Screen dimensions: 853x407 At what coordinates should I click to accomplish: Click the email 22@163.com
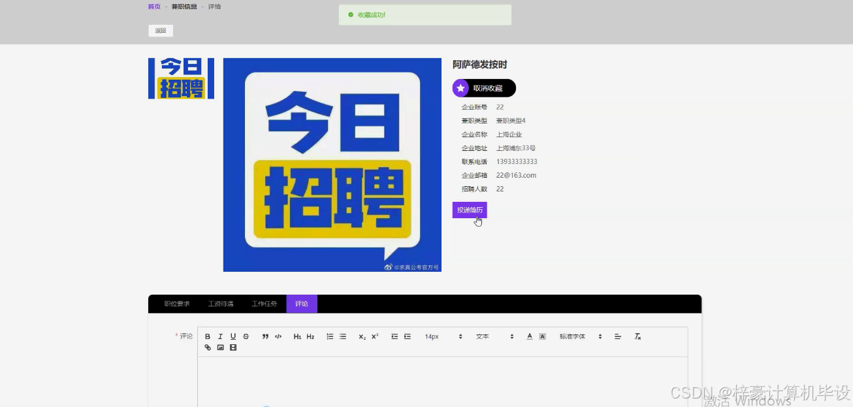(x=516, y=175)
